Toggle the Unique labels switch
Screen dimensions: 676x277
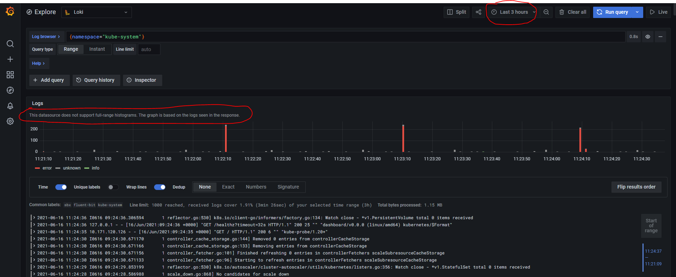click(113, 187)
